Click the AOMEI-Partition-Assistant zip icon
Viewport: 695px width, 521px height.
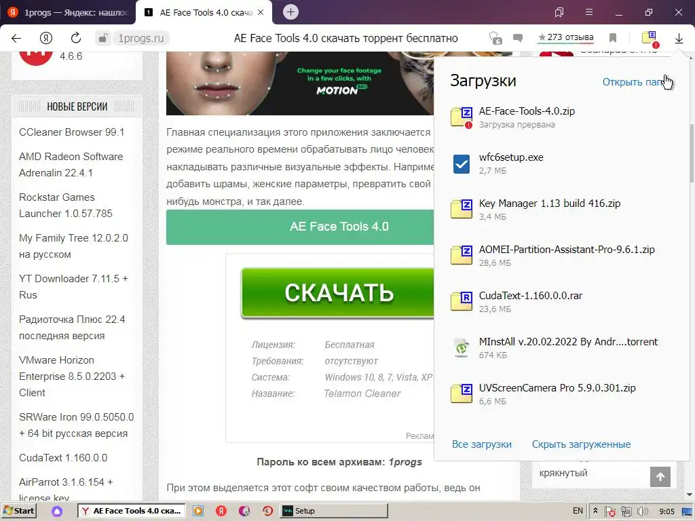[x=462, y=256]
